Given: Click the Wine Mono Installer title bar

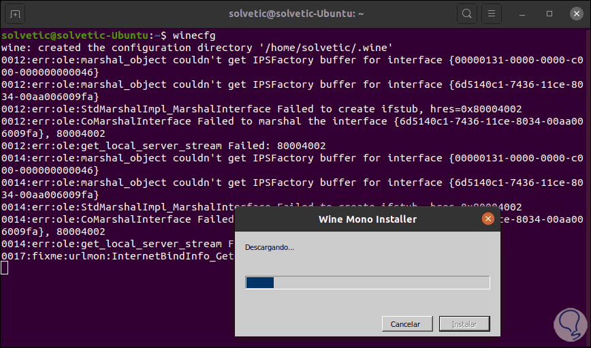Looking at the screenshot, I should point(367,219).
